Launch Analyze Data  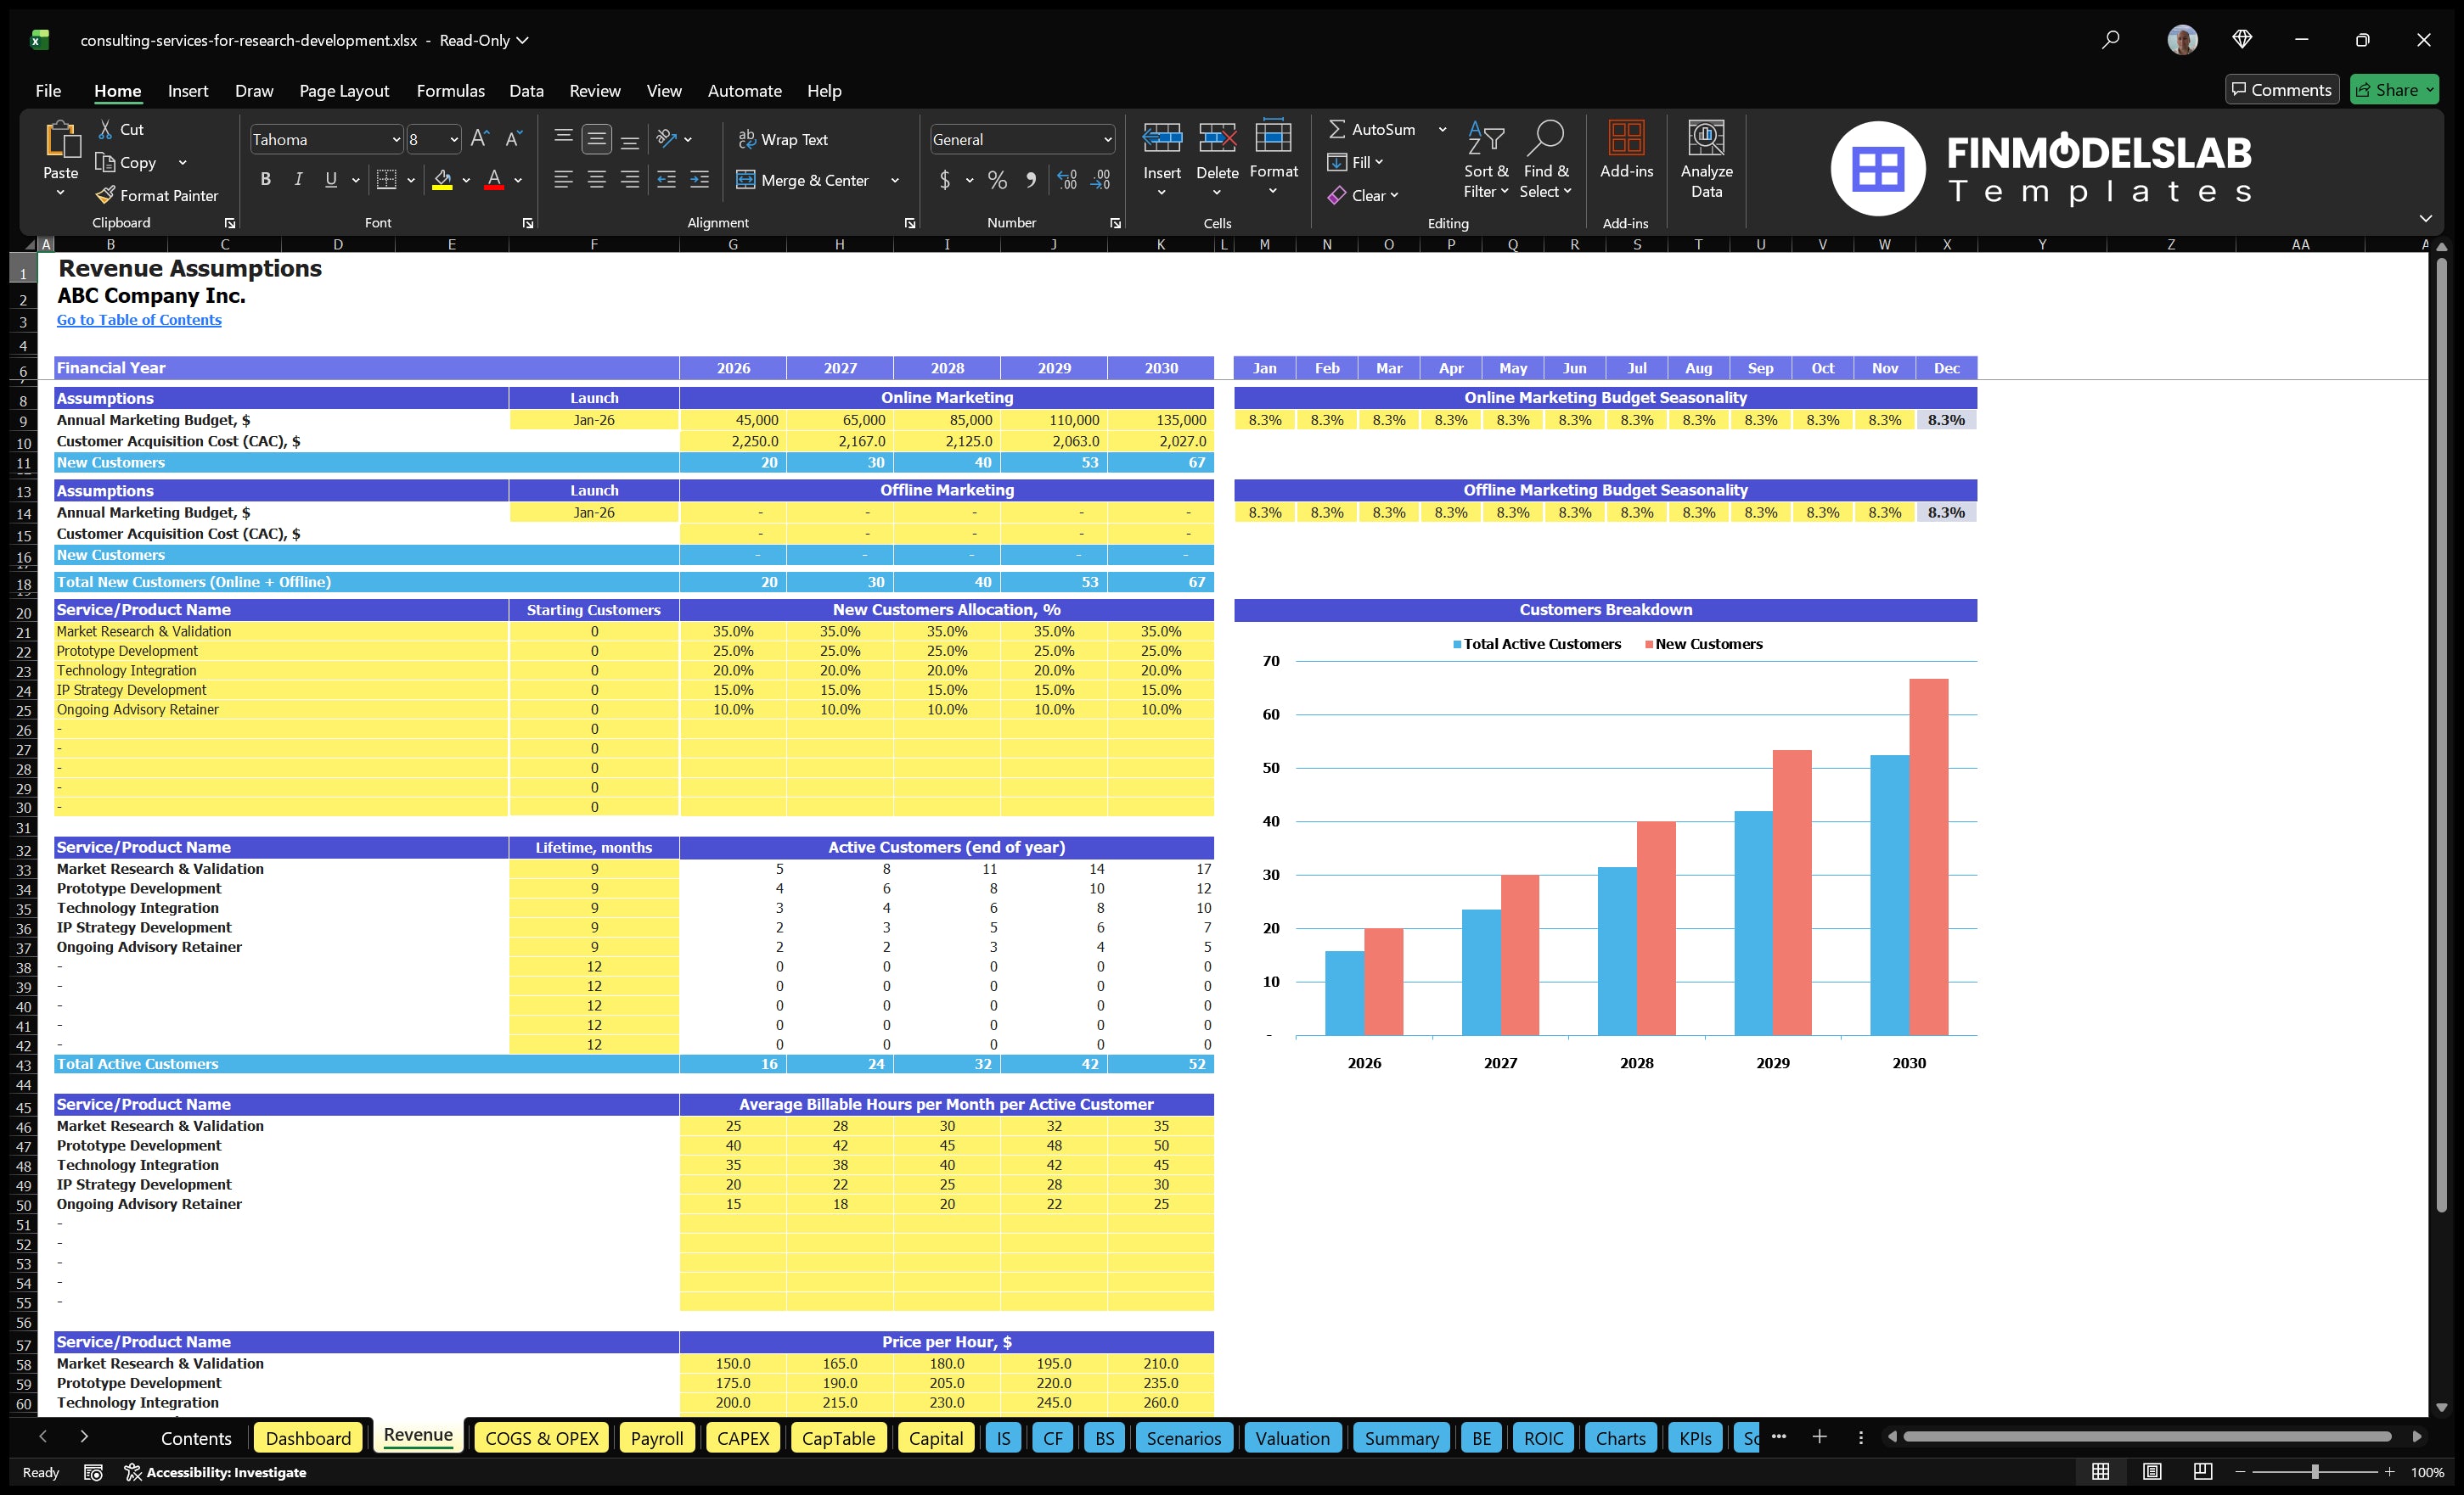coord(1707,160)
